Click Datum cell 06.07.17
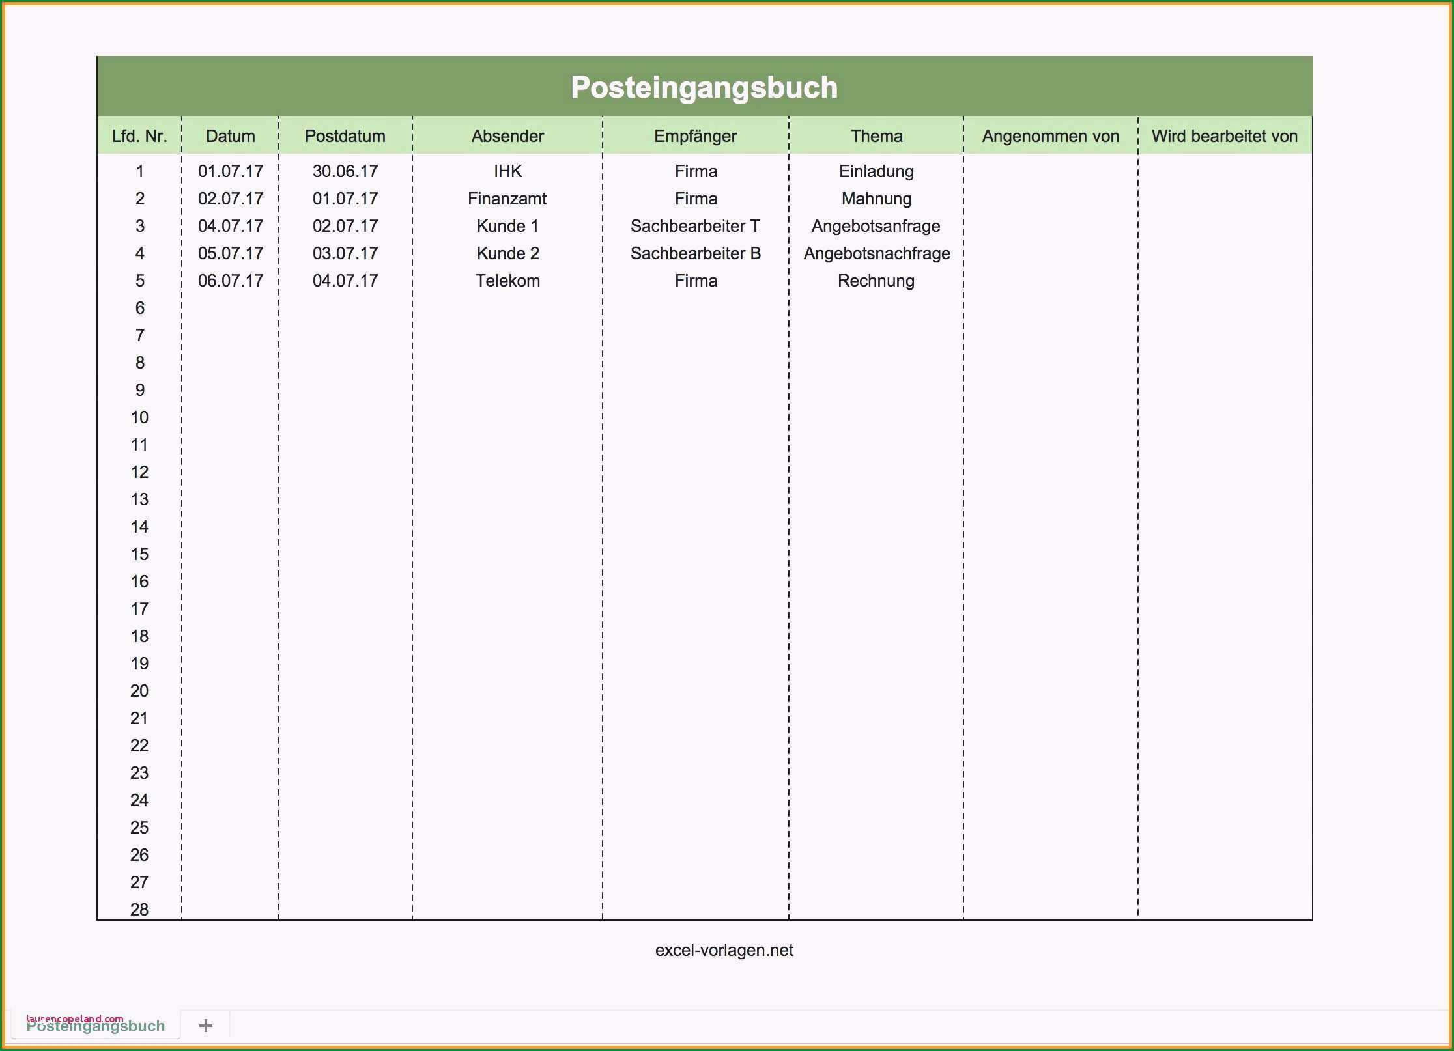This screenshot has width=1454, height=1051. tap(231, 281)
